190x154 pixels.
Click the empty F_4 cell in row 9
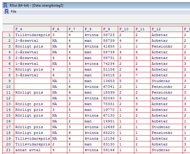32,81
